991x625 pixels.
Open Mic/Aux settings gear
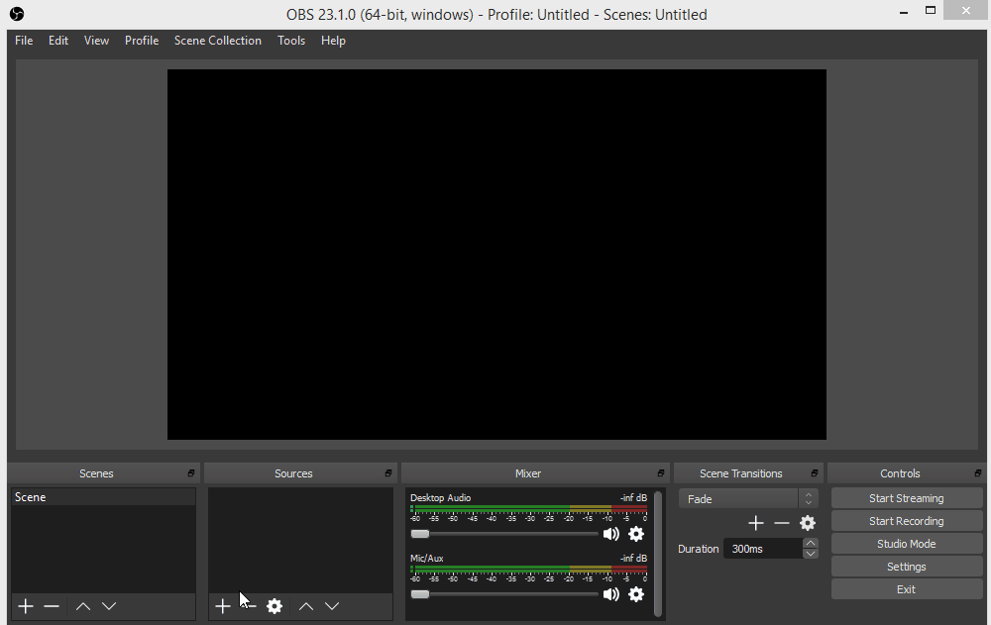(x=636, y=594)
